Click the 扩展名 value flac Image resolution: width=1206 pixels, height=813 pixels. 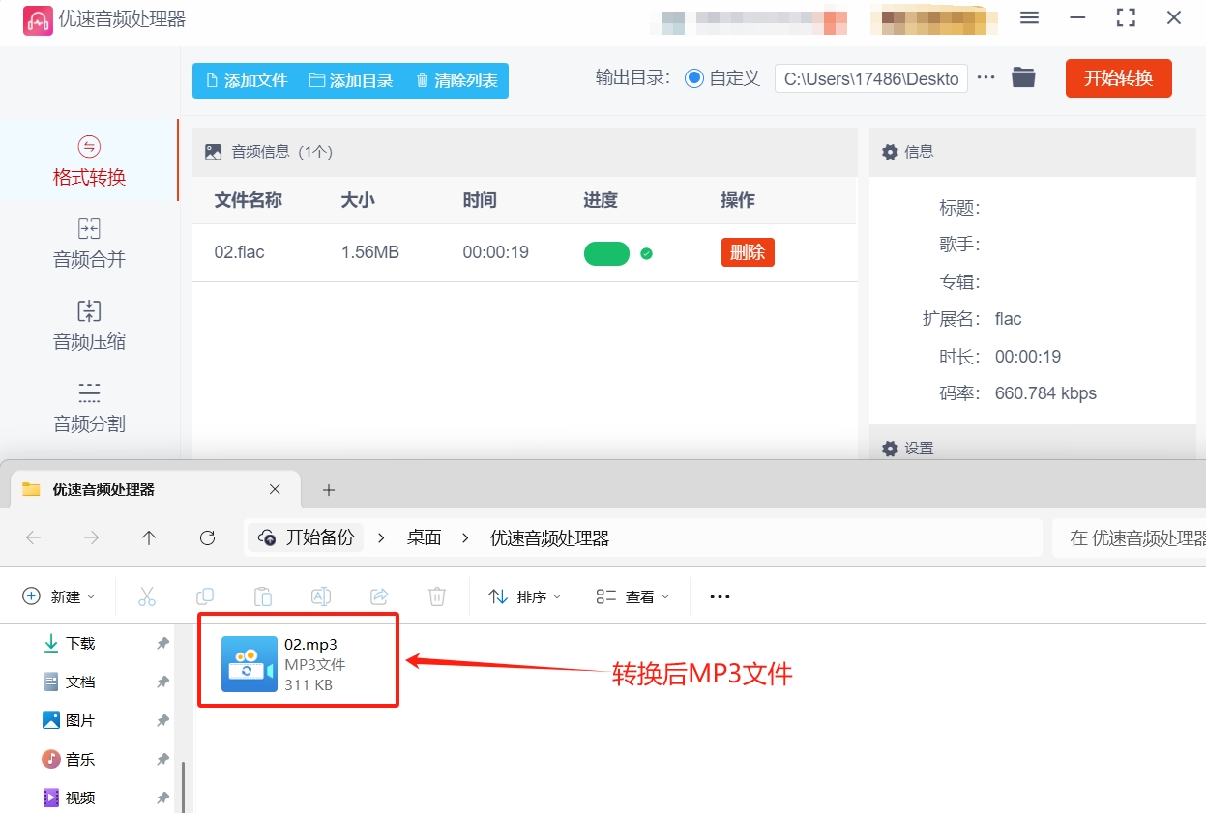(1009, 319)
